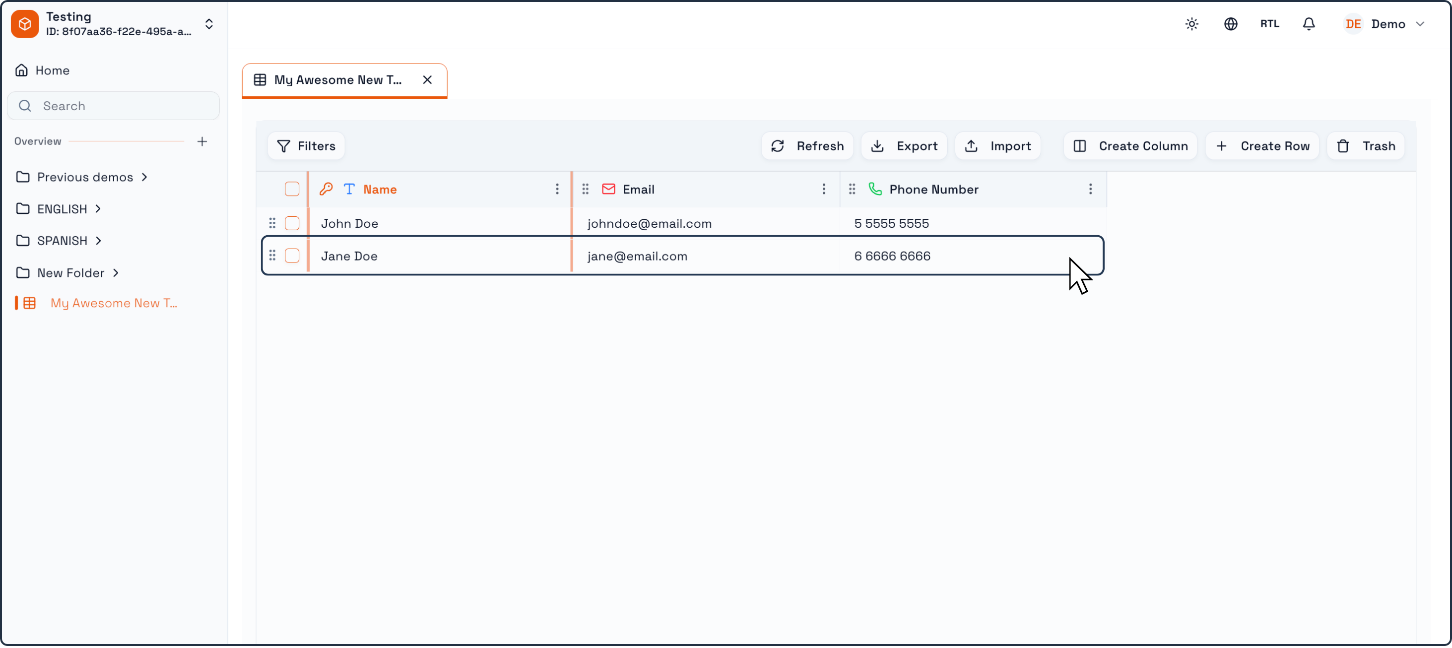1452x648 pixels.
Task: Open the notifications bell
Action: pyautogui.click(x=1308, y=24)
